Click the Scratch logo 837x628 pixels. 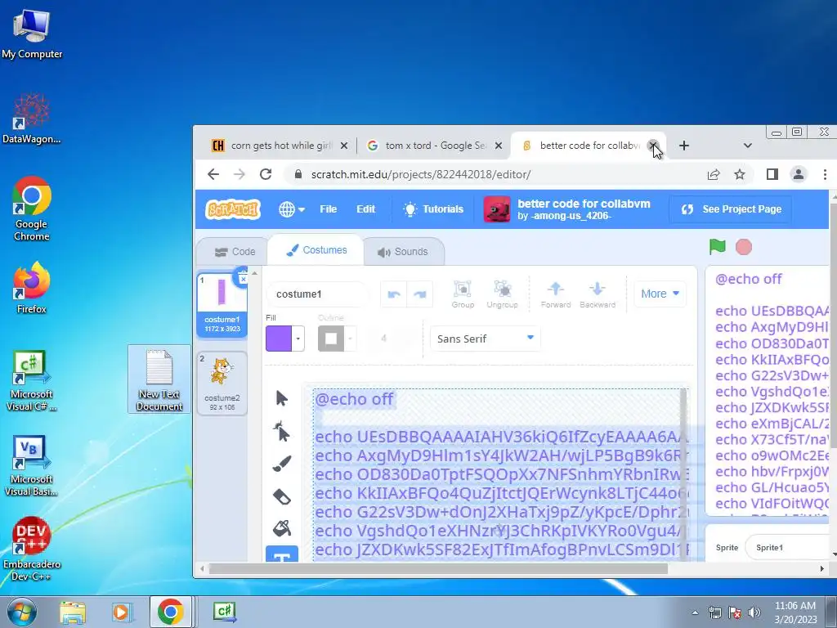(233, 209)
